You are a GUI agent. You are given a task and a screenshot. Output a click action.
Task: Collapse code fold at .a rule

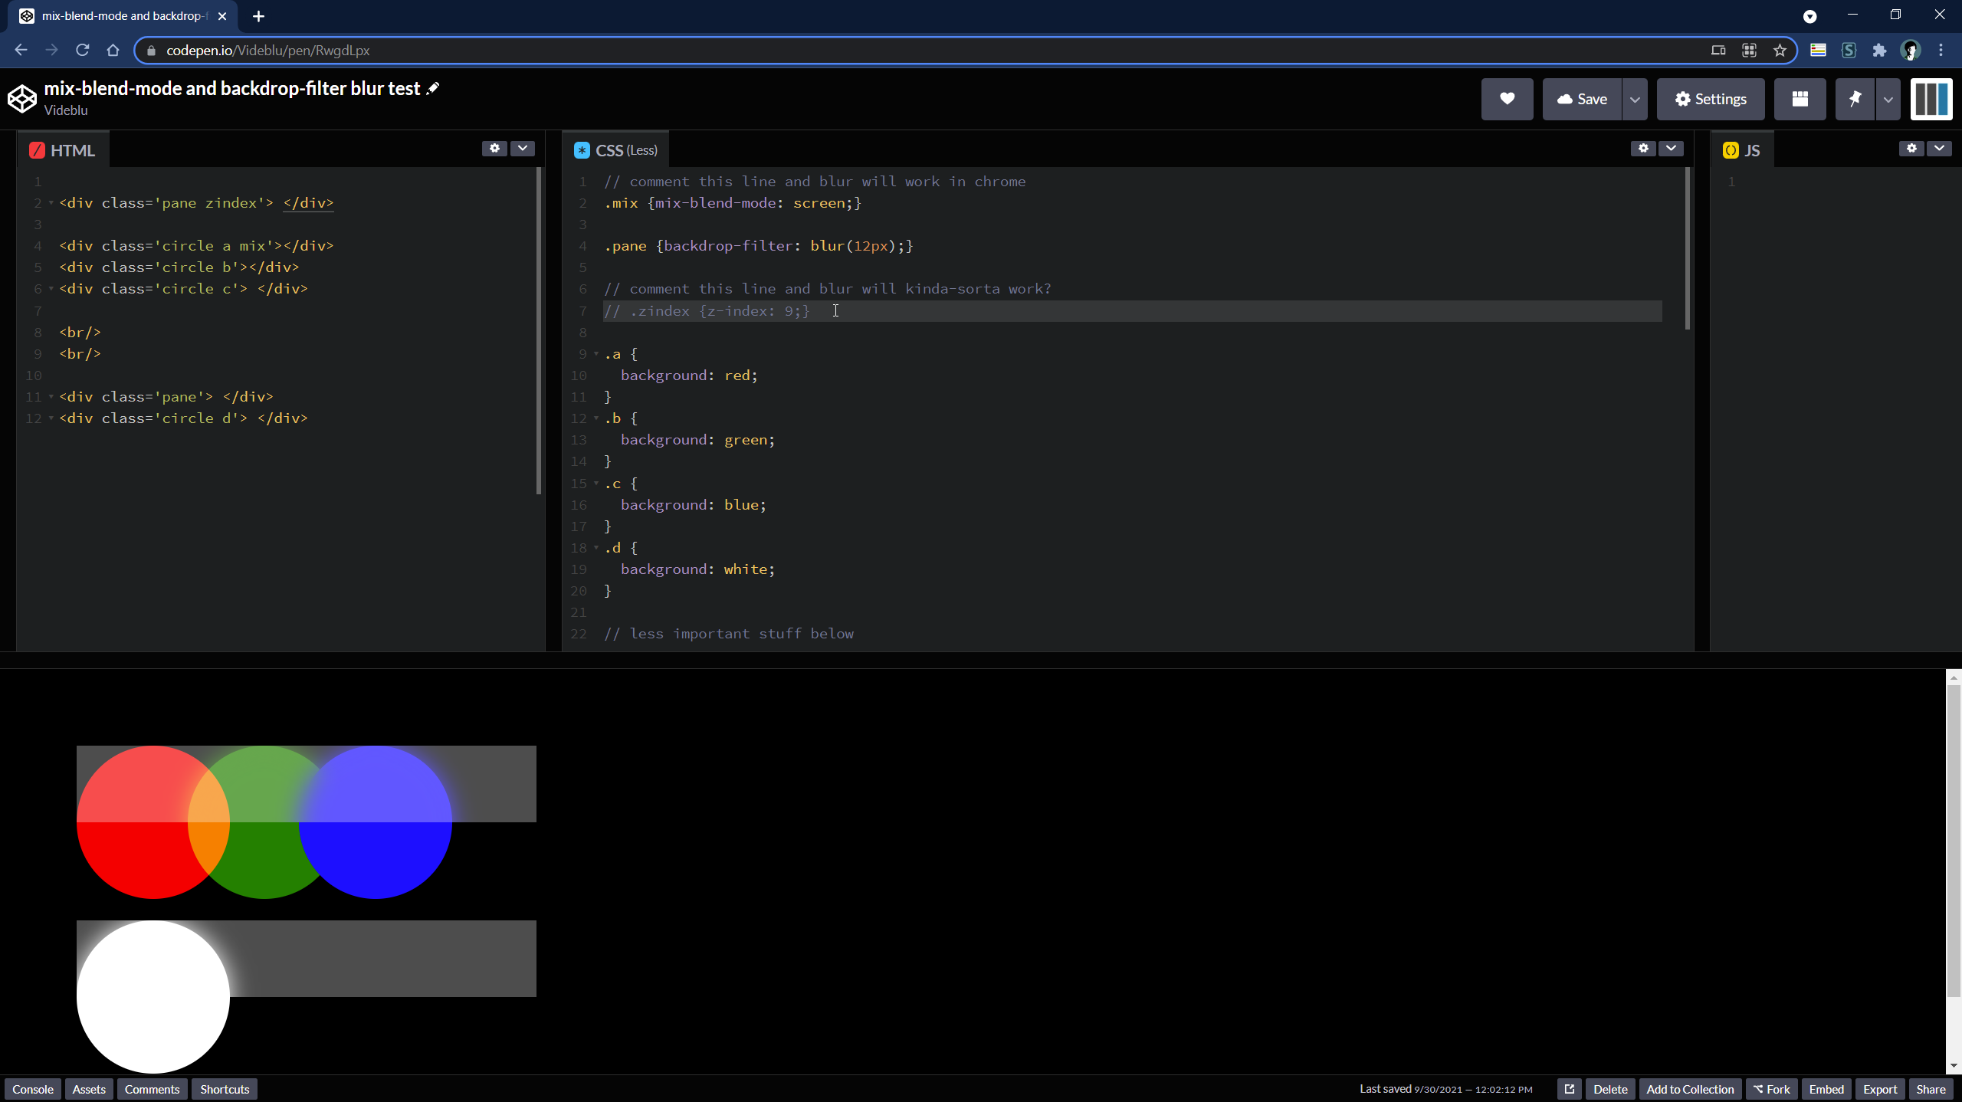pos(596,354)
